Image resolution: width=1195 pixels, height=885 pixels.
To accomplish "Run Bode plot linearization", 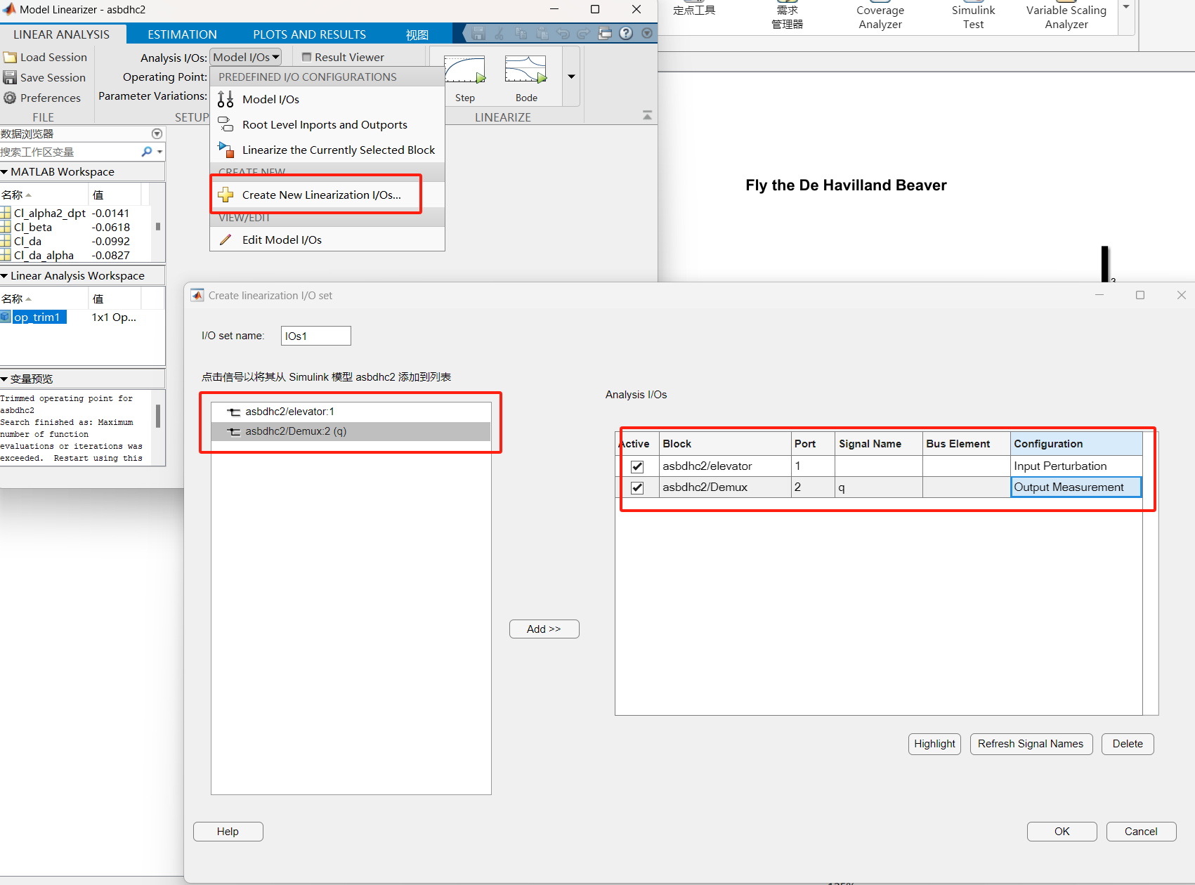I will tap(526, 79).
